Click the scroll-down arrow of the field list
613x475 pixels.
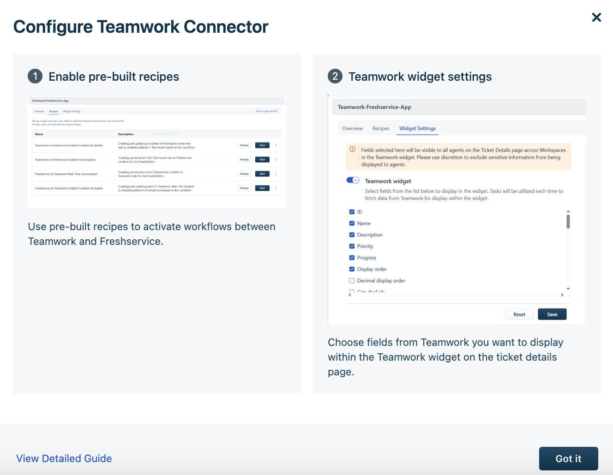[568, 289]
